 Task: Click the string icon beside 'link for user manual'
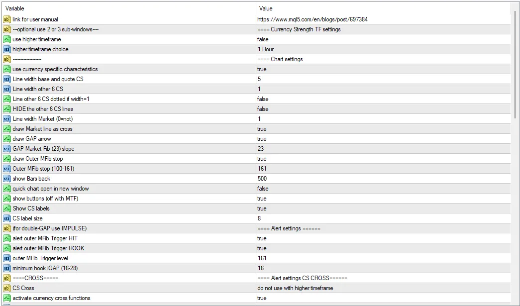tap(7, 19)
